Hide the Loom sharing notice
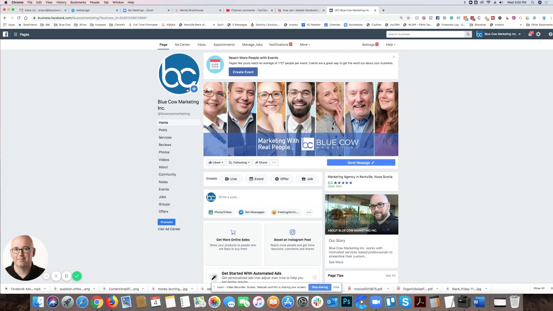The width and height of the screenshot is (553, 311). [x=336, y=287]
